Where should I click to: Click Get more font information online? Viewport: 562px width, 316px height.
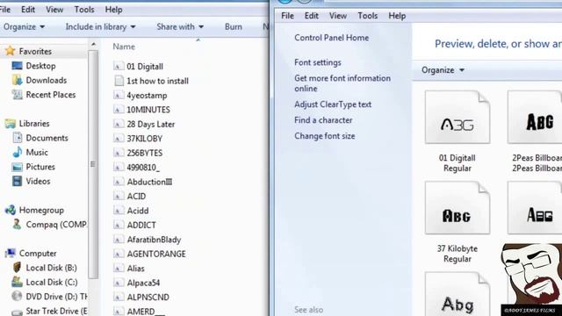pos(342,83)
